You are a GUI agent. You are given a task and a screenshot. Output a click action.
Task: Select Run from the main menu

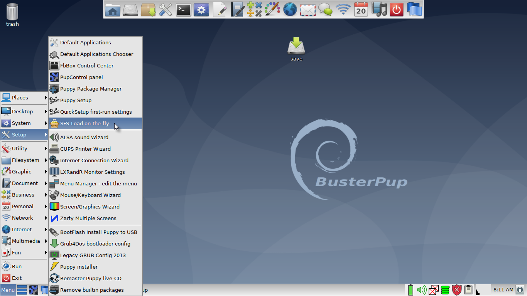pyautogui.click(x=24, y=266)
